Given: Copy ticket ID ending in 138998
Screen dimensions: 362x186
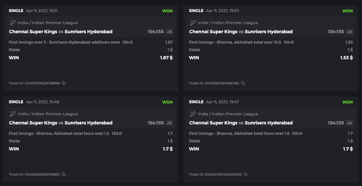Looking at the screenshot, I should (64, 83).
